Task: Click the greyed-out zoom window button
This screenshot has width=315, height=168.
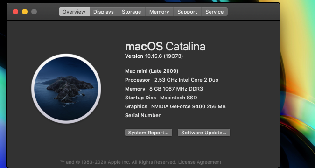Action: pyautogui.click(x=34, y=12)
